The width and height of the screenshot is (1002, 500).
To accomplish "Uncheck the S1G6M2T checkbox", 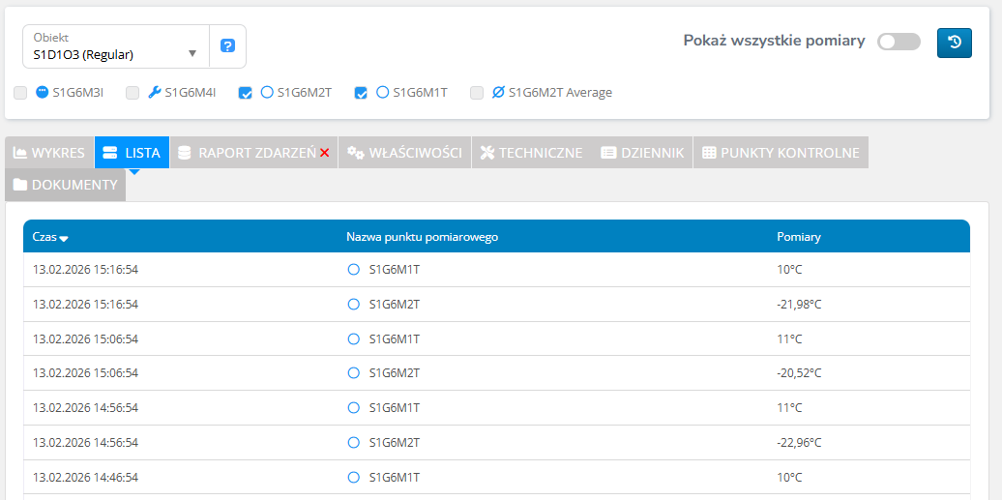I will [x=246, y=94].
